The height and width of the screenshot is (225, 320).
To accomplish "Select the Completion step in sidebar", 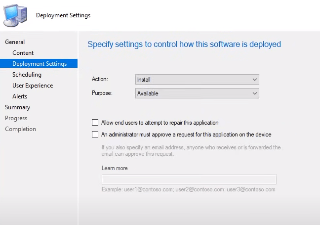I will (x=20, y=129).
